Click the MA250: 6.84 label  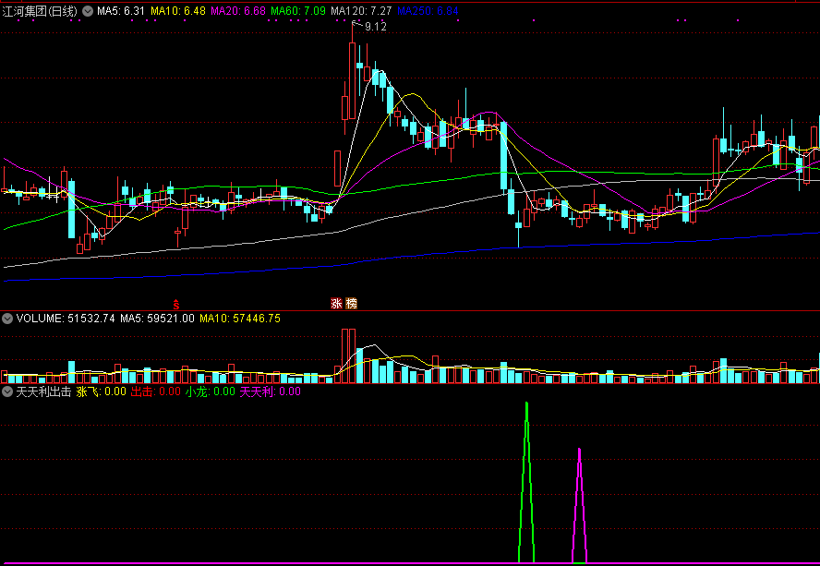(428, 11)
